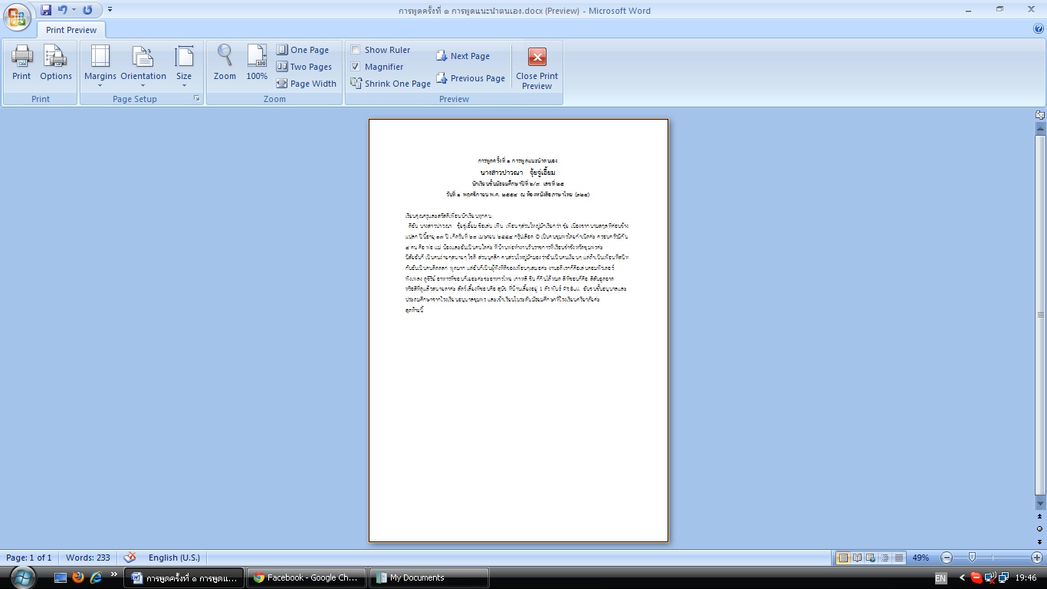Image resolution: width=1047 pixels, height=589 pixels.
Task: Switch to Print Layout view
Action: pyautogui.click(x=843, y=558)
